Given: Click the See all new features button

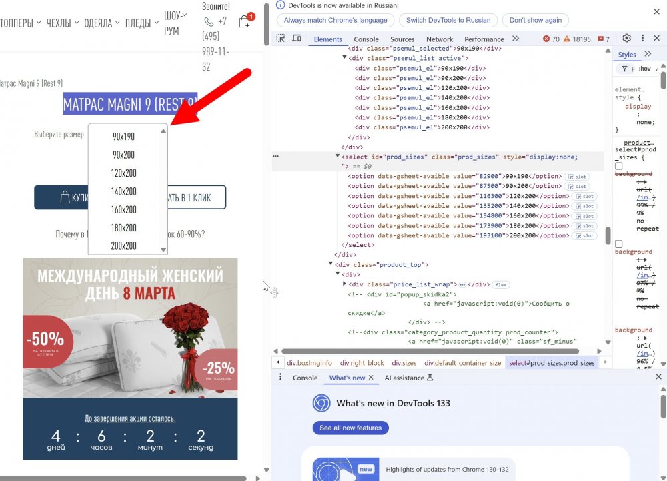Looking at the screenshot, I should tap(350, 428).
